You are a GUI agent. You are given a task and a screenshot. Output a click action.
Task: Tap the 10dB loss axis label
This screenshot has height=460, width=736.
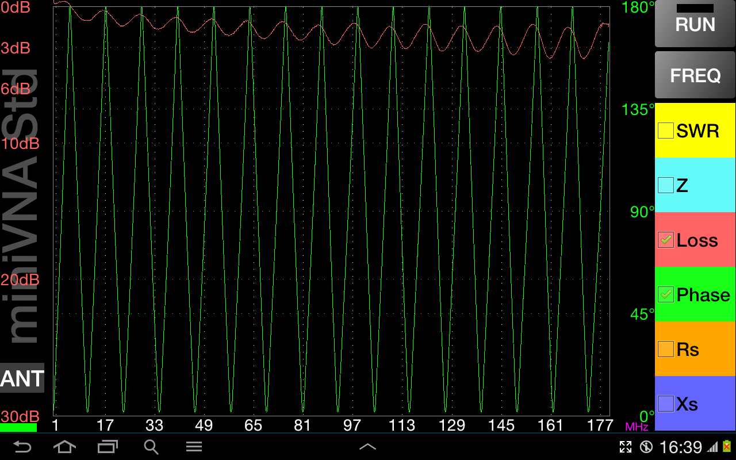click(20, 143)
